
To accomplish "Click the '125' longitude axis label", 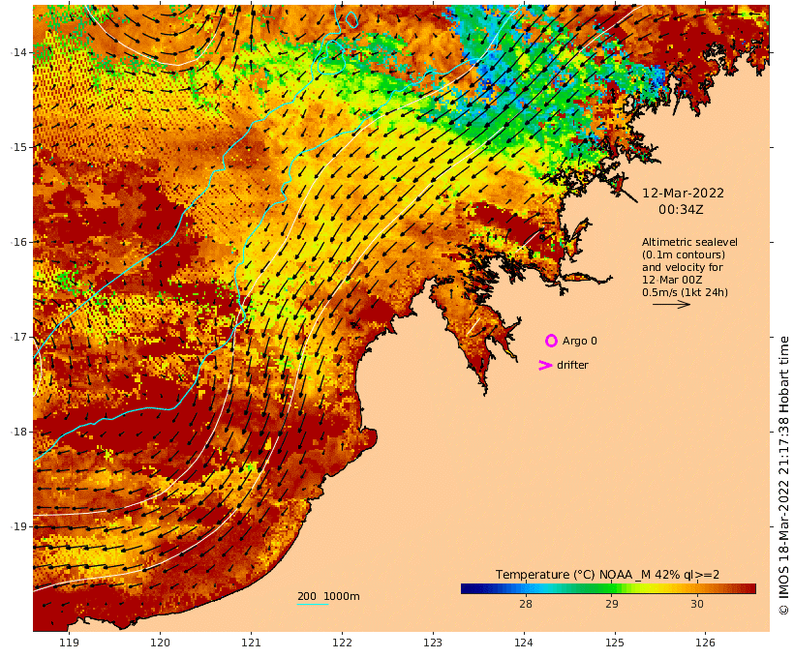I will [615, 643].
